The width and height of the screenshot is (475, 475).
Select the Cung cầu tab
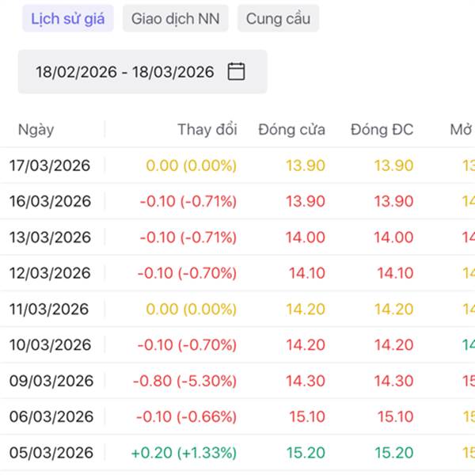point(278,19)
